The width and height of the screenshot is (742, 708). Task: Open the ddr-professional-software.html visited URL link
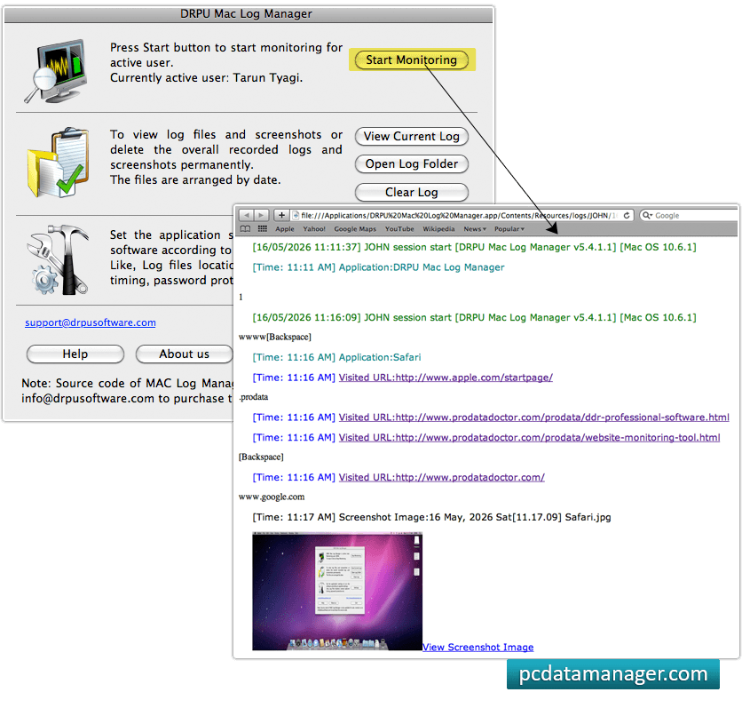coord(533,418)
